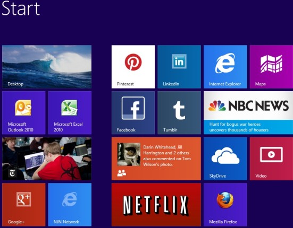Click the skull photo thumbnail in People tile

[x=129, y=154]
